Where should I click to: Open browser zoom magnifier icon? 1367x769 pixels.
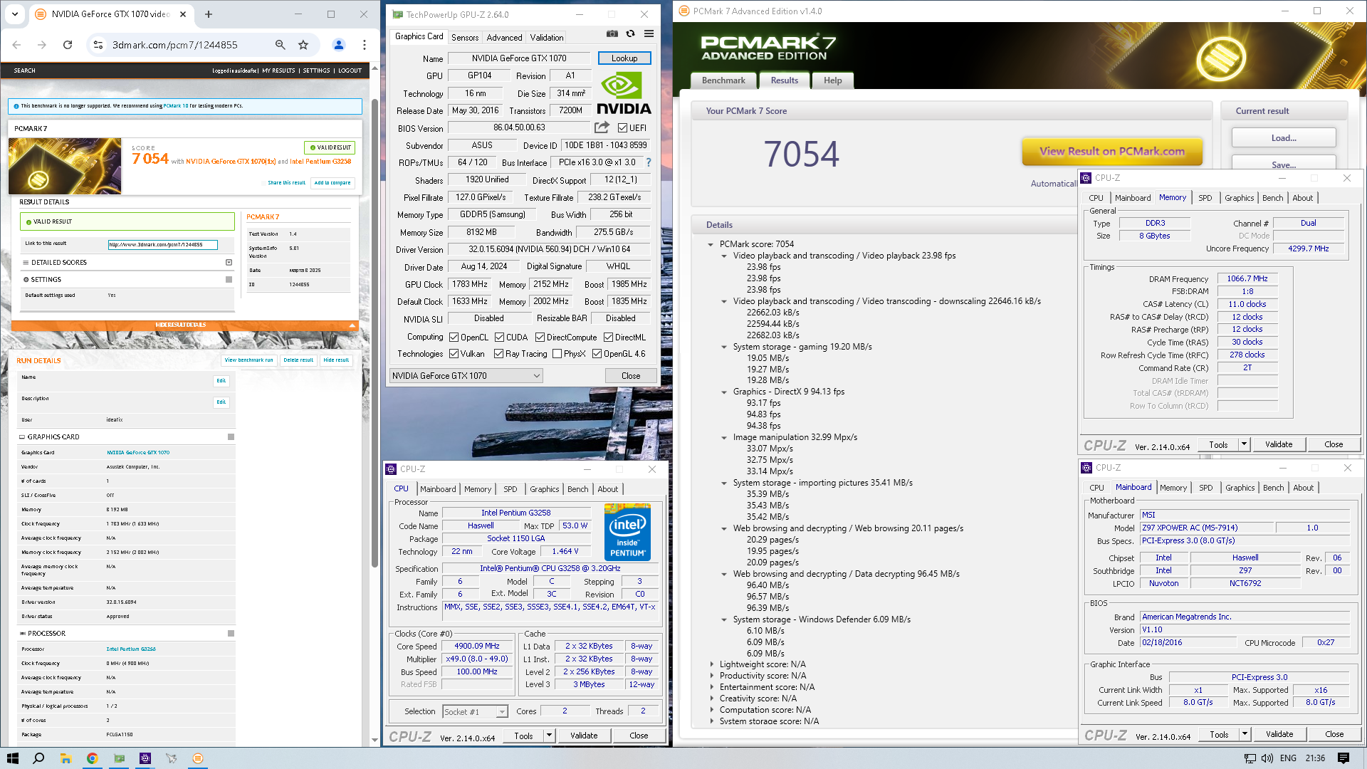[280, 45]
